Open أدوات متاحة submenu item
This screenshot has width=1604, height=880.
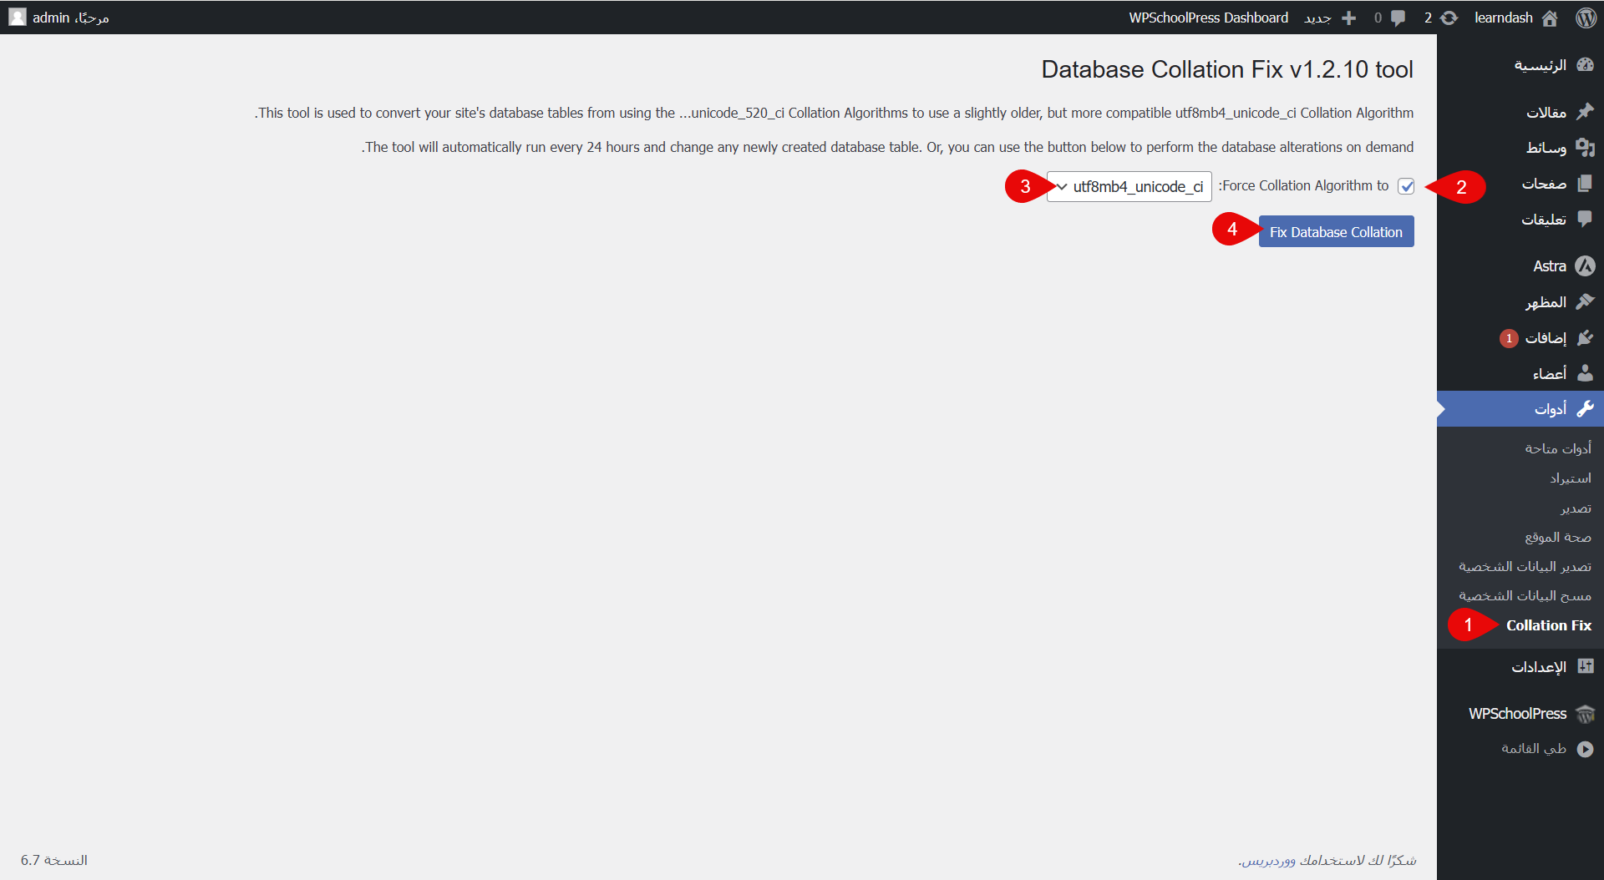(x=1558, y=448)
